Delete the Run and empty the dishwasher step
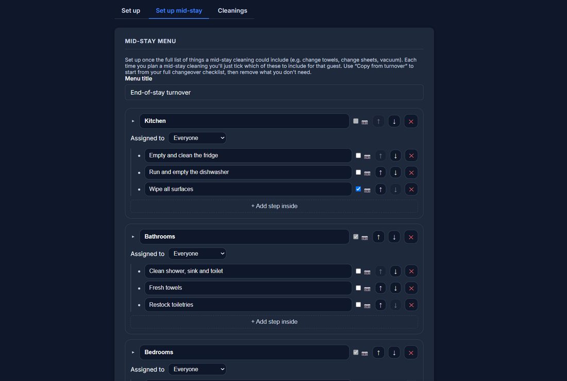Screen dimensions: 567x381 [x=411, y=173]
